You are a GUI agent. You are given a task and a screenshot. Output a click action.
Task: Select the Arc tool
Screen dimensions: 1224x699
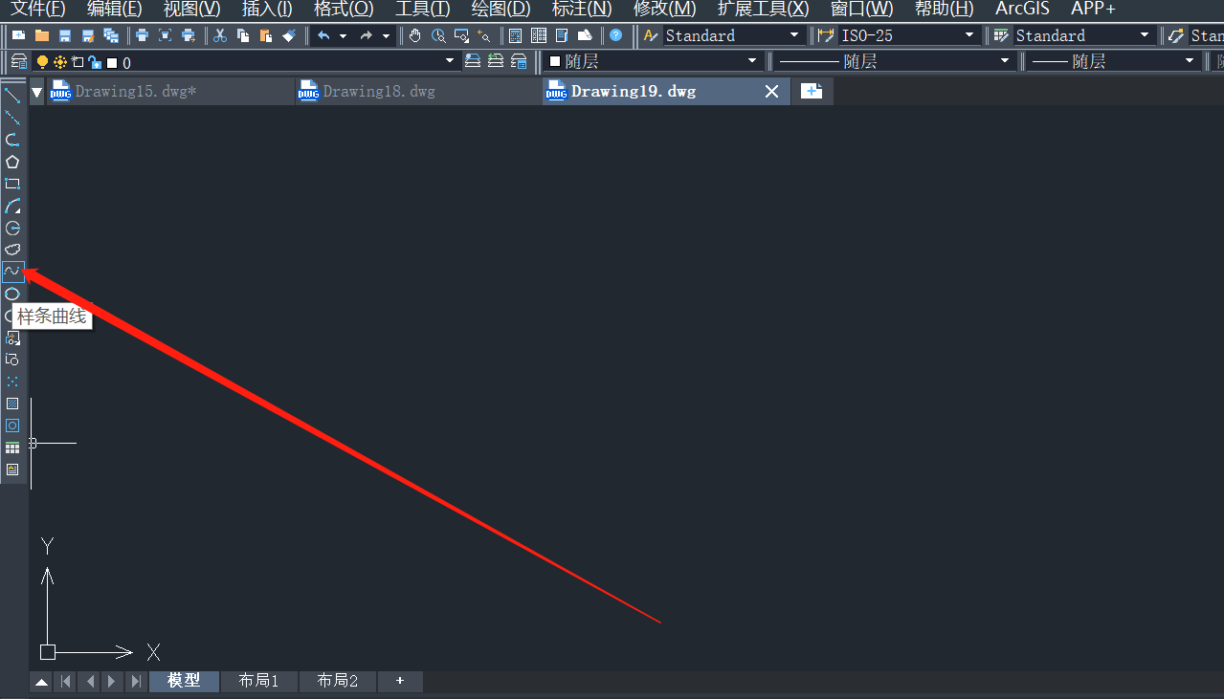[x=12, y=206]
